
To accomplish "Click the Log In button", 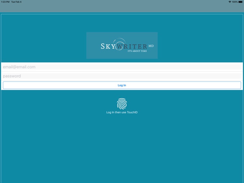I will click(x=122, y=85).
